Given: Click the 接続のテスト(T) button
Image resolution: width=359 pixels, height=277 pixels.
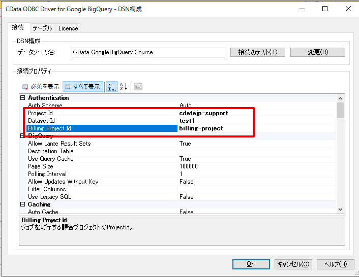Looking at the screenshot, I should click(258, 52).
